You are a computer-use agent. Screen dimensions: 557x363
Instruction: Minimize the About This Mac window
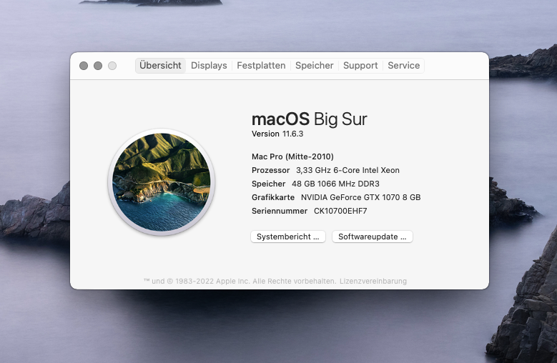coord(98,66)
